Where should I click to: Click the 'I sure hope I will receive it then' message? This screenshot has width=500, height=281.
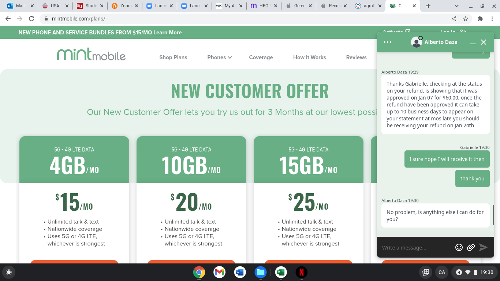[x=447, y=159]
